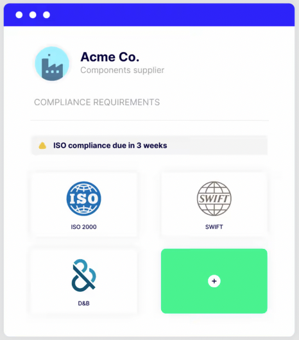The height and width of the screenshot is (340, 299).
Task: Click the first white window dot
Action: (19, 15)
